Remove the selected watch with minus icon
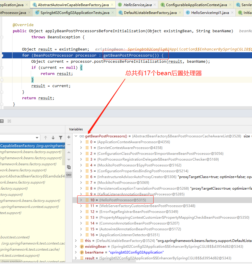The image size is (252, 264). tap(69, 145)
